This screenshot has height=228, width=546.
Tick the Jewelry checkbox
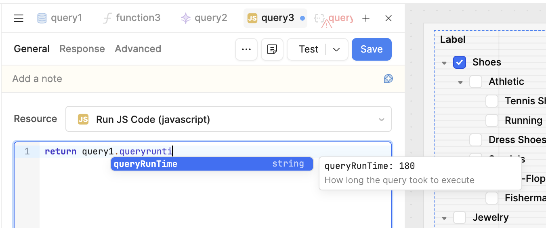pyautogui.click(x=460, y=217)
